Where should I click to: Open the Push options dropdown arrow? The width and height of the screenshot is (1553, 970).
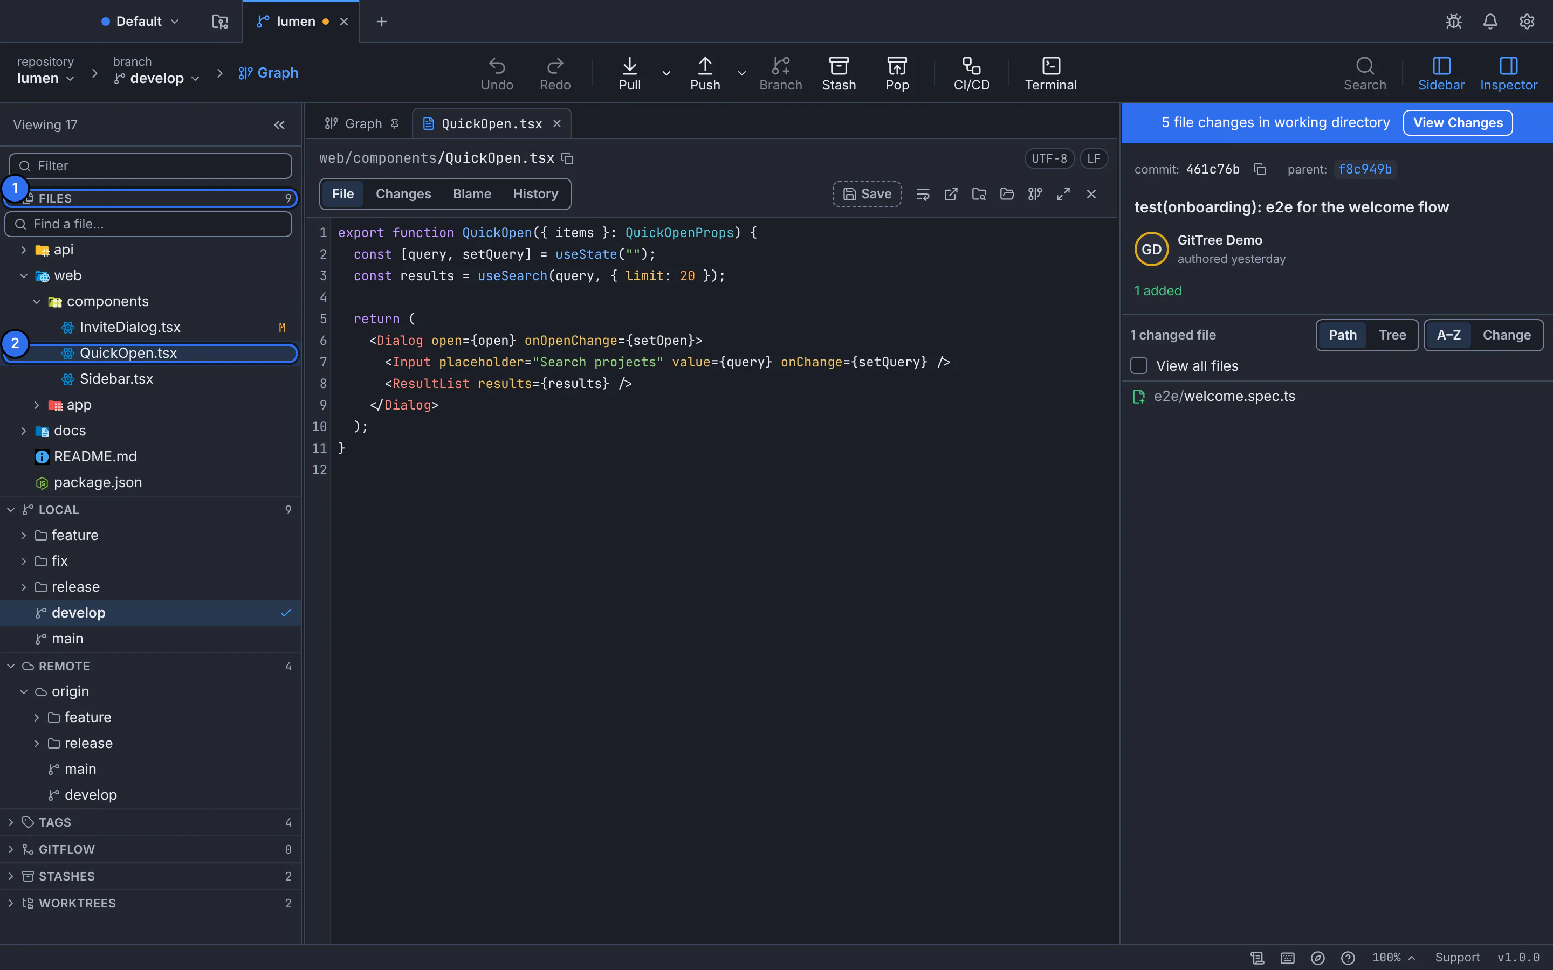pyautogui.click(x=741, y=73)
